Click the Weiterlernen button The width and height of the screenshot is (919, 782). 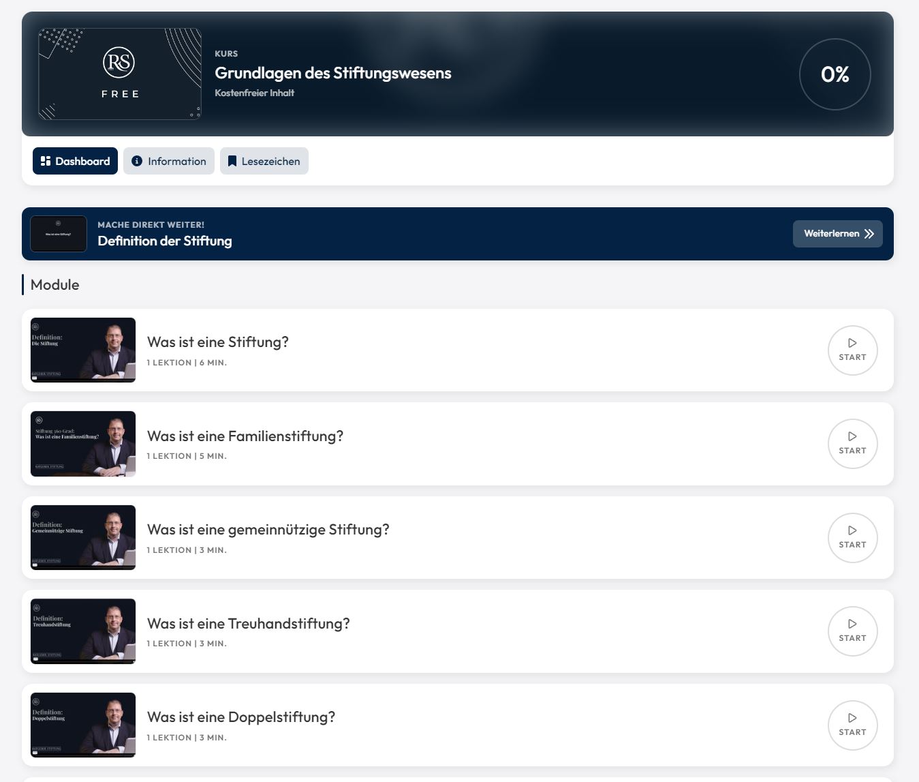pyautogui.click(x=838, y=234)
